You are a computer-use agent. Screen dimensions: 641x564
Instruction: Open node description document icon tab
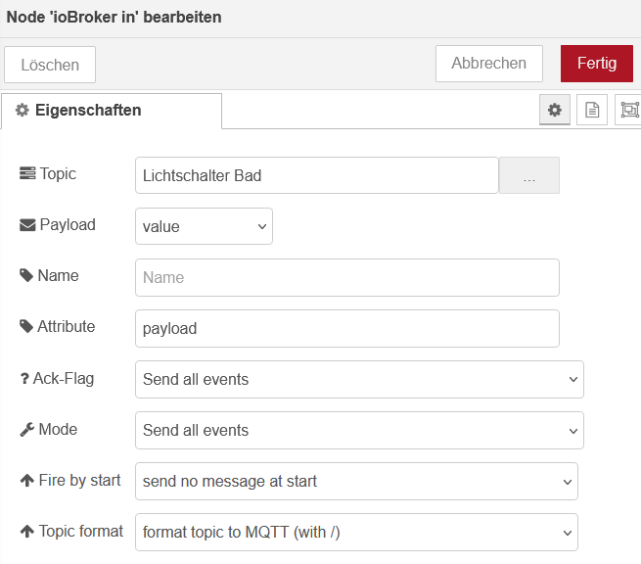(x=591, y=110)
